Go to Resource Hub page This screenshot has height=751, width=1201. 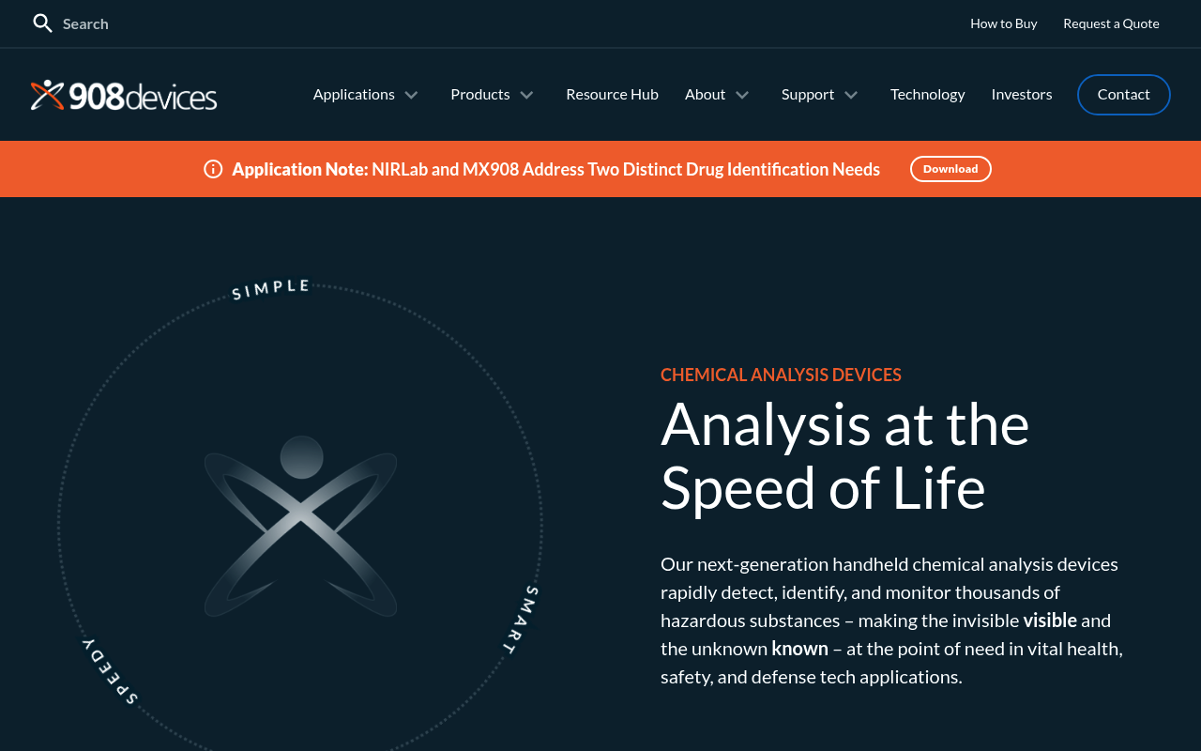pos(612,94)
